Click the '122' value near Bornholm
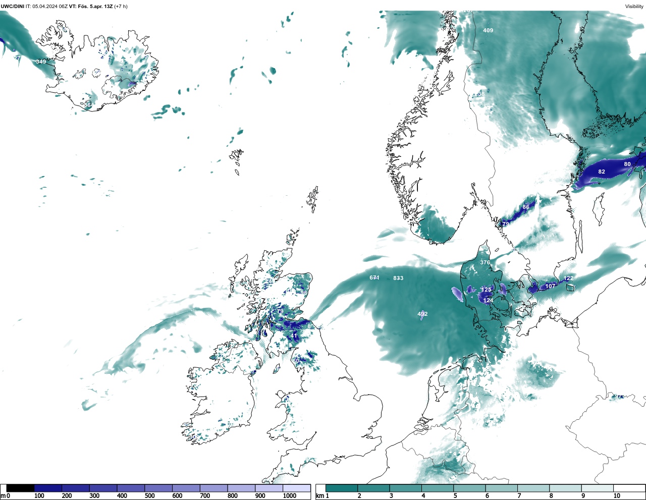The height and width of the screenshot is (500, 646). click(x=568, y=278)
